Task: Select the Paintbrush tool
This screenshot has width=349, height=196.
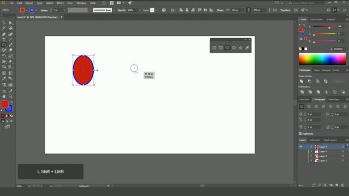Action: tap(10, 45)
